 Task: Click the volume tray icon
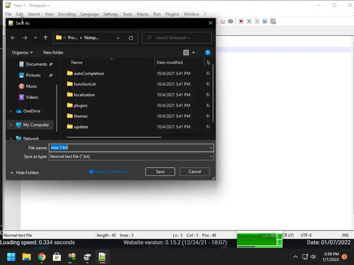(313, 257)
